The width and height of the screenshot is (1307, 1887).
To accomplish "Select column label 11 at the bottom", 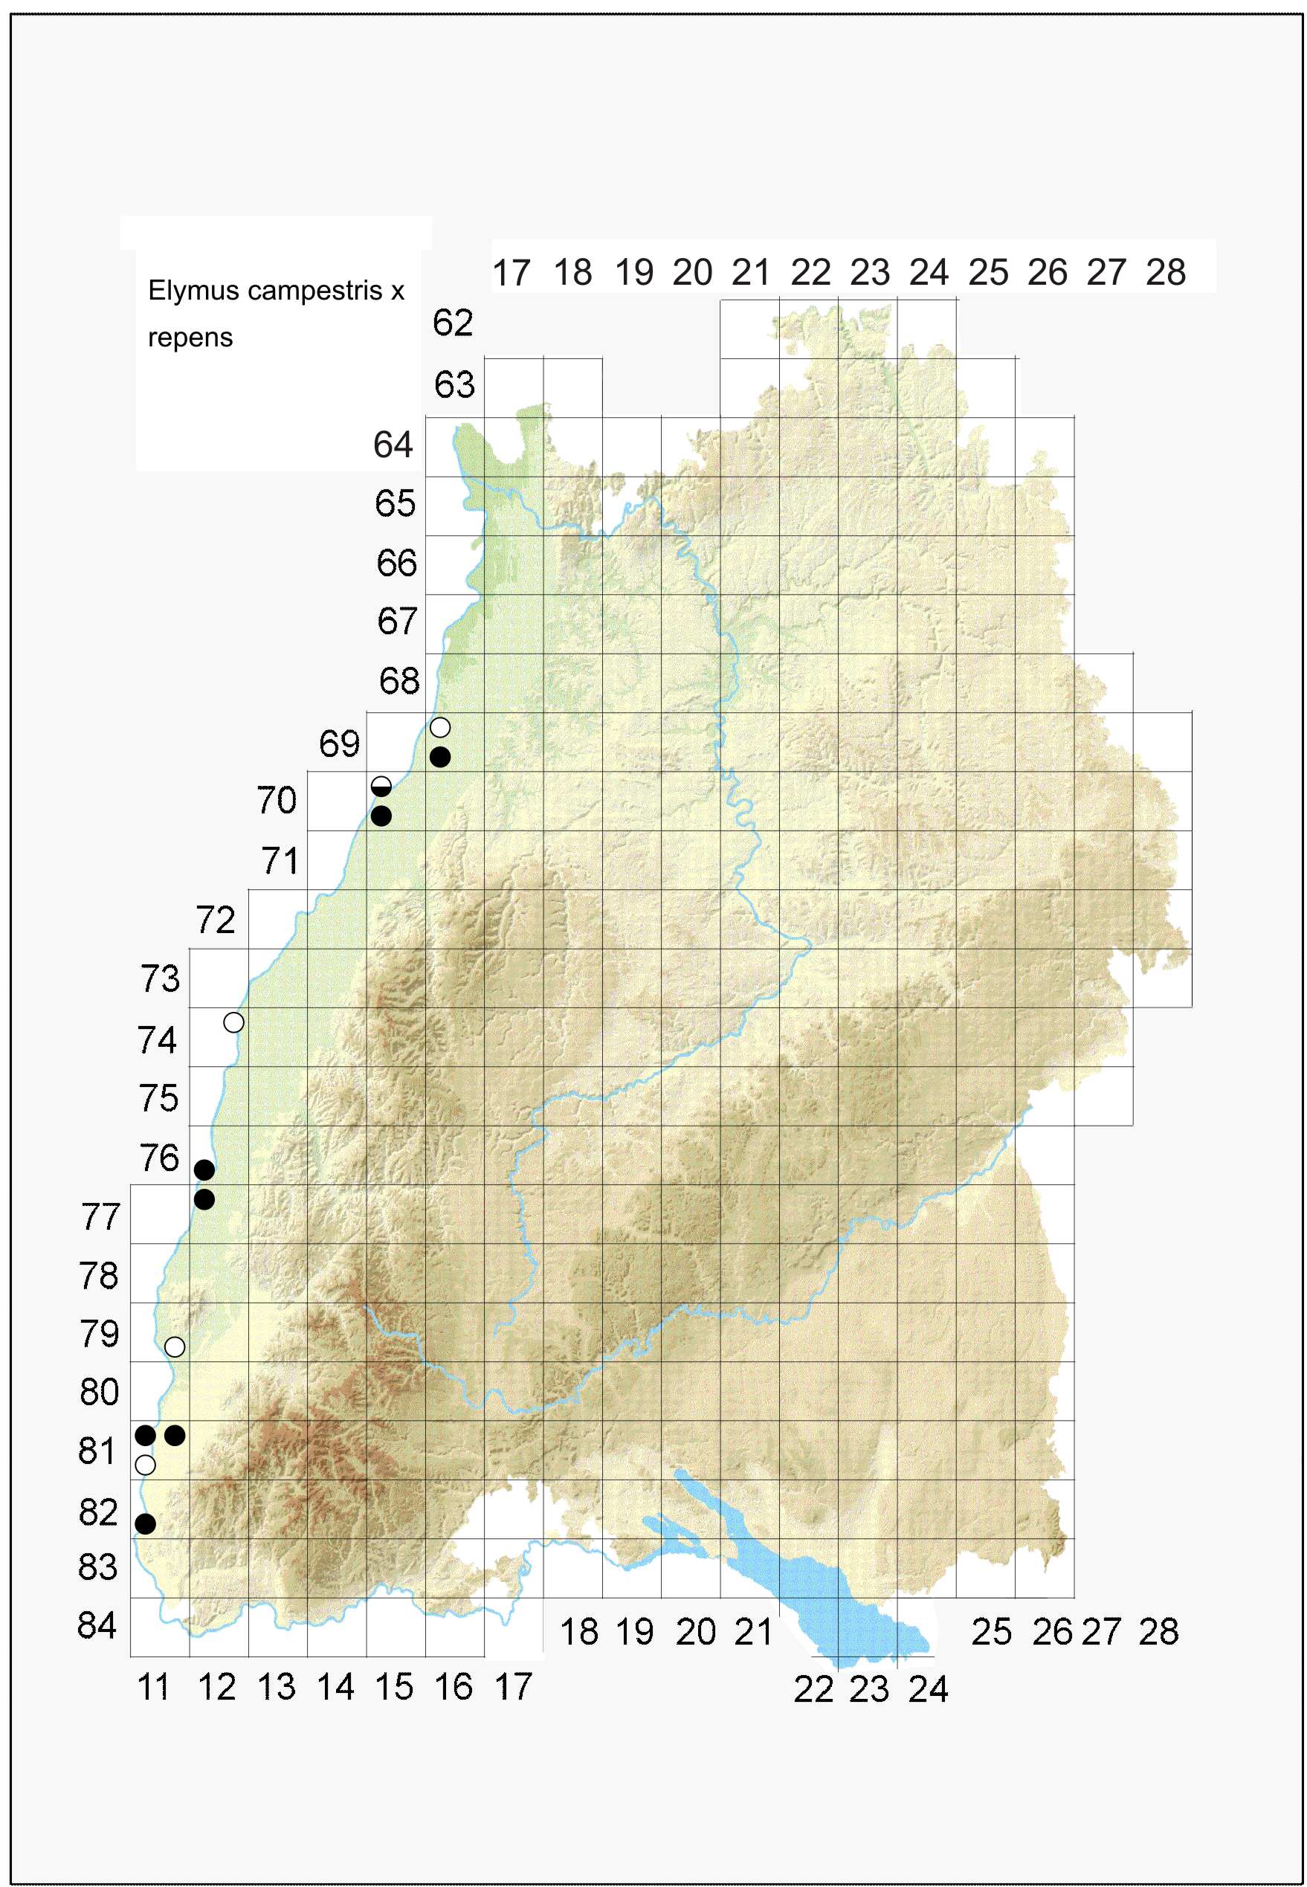I will pyautogui.click(x=153, y=1688).
